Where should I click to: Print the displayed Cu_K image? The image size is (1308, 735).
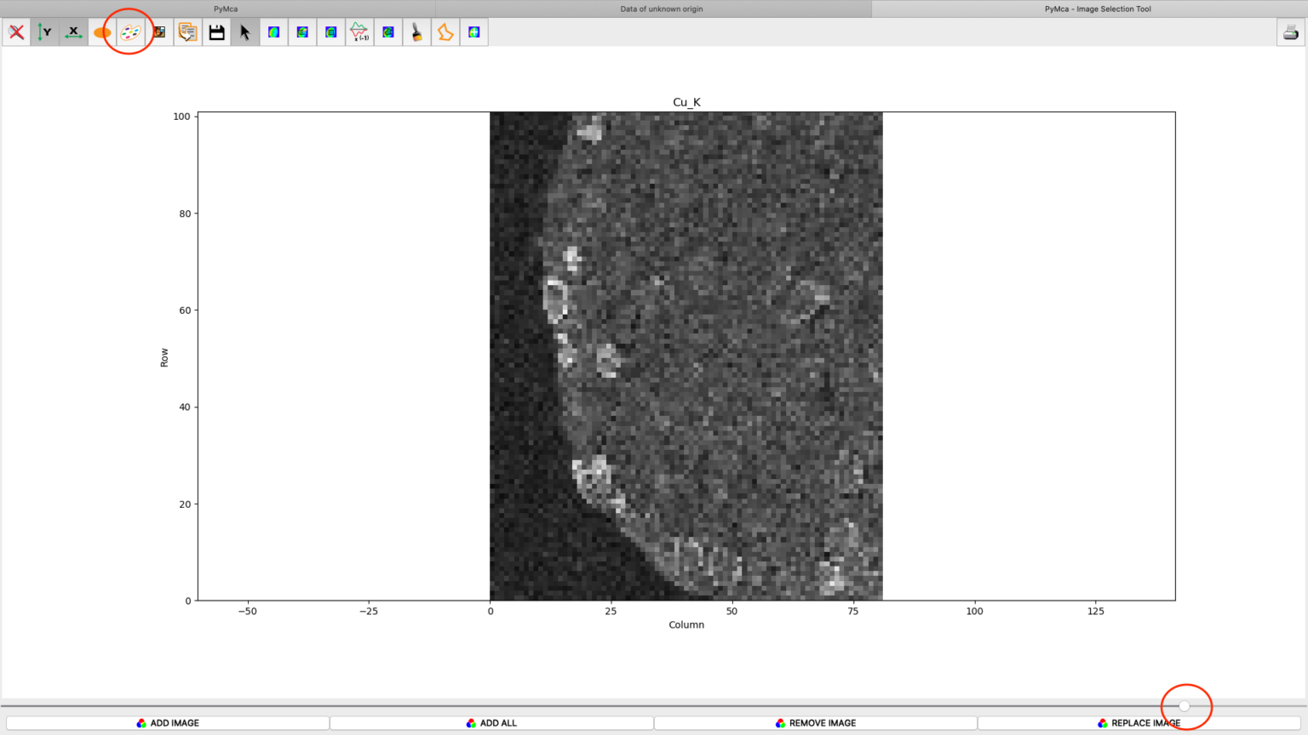(1289, 31)
